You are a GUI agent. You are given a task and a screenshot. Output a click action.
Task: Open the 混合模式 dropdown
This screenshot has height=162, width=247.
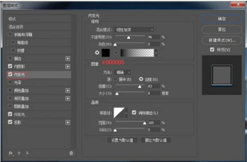[134, 30]
